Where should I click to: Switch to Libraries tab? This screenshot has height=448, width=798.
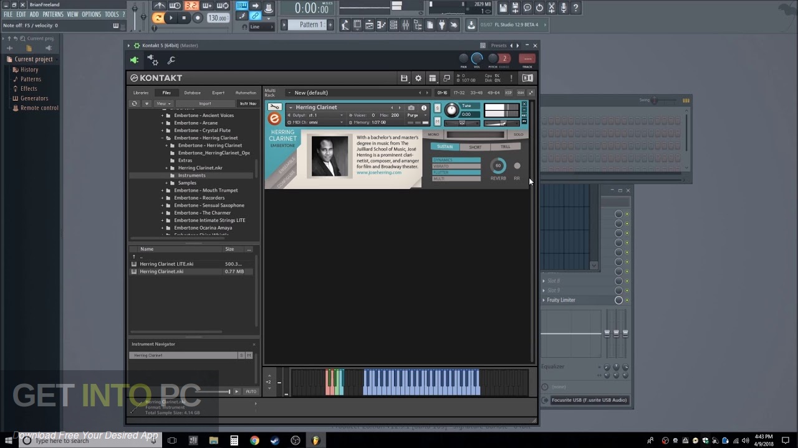click(141, 93)
